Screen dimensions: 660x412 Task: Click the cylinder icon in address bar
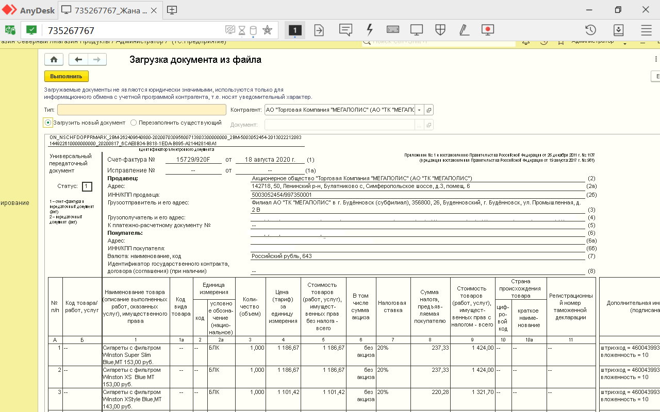[x=253, y=30]
